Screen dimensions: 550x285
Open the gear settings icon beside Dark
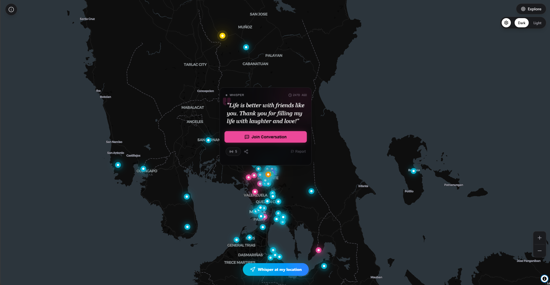point(506,23)
